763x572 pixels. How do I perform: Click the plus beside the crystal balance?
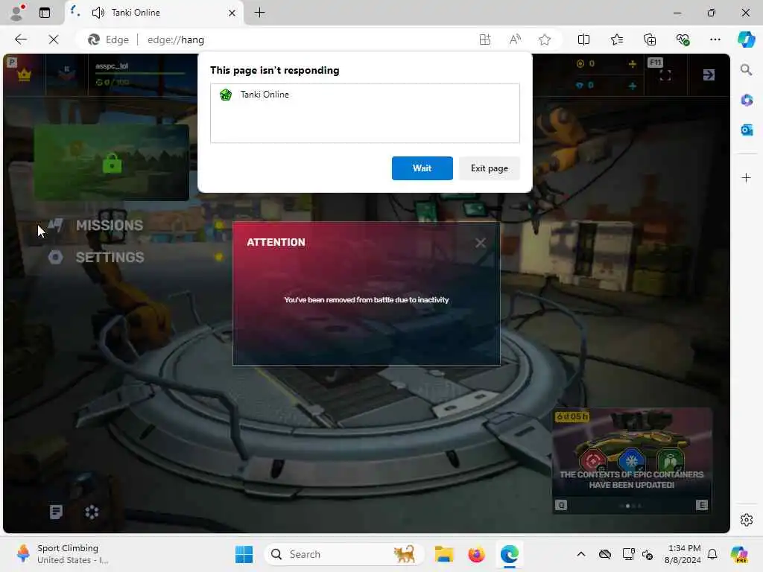pyautogui.click(x=632, y=86)
